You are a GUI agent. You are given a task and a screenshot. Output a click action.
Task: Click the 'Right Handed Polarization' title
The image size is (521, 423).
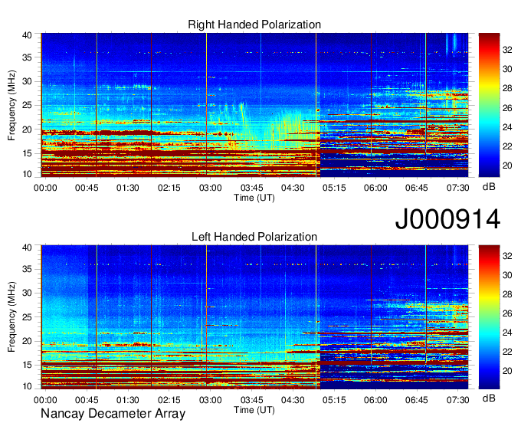point(254,25)
